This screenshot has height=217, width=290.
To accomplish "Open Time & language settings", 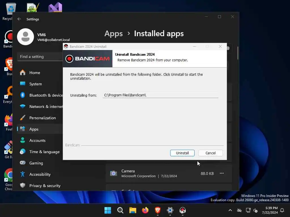I will click(40, 152).
